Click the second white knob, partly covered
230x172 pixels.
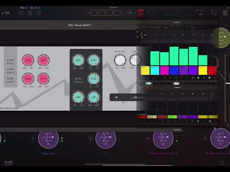tap(135, 60)
